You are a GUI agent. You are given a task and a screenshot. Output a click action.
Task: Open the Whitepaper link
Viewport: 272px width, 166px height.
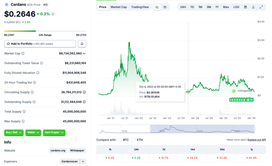[77, 150]
